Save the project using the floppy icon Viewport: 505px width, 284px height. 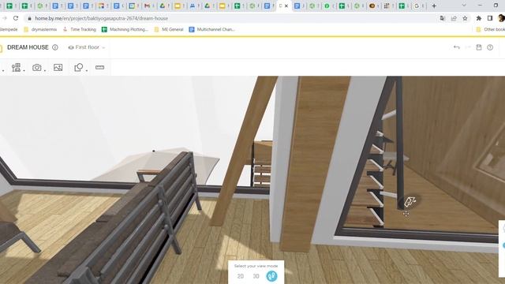tap(479, 47)
